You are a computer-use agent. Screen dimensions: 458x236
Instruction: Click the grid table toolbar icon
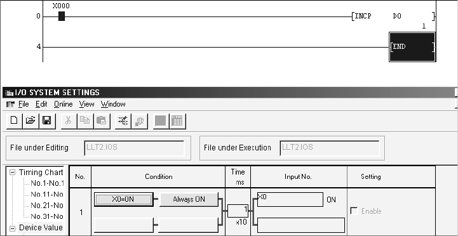tap(177, 121)
